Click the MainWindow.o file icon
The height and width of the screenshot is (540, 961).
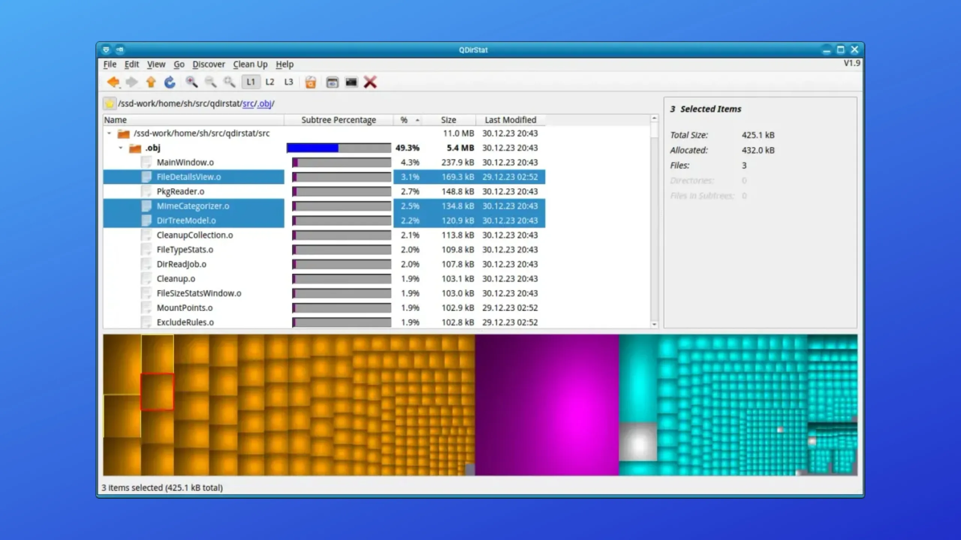pos(146,162)
